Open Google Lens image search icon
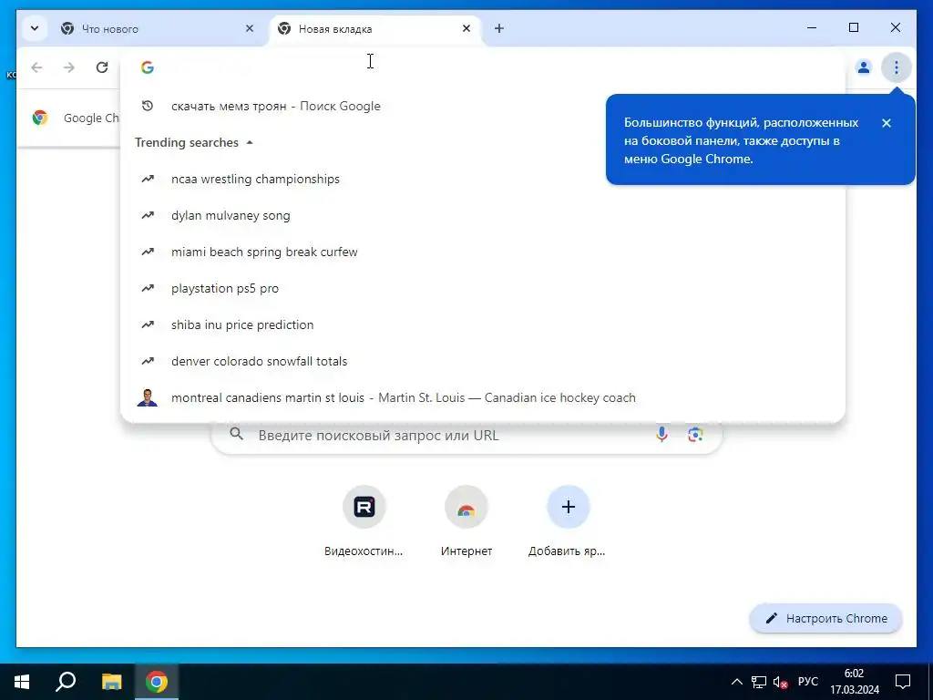This screenshot has width=933, height=700. (x=695, y=435)
